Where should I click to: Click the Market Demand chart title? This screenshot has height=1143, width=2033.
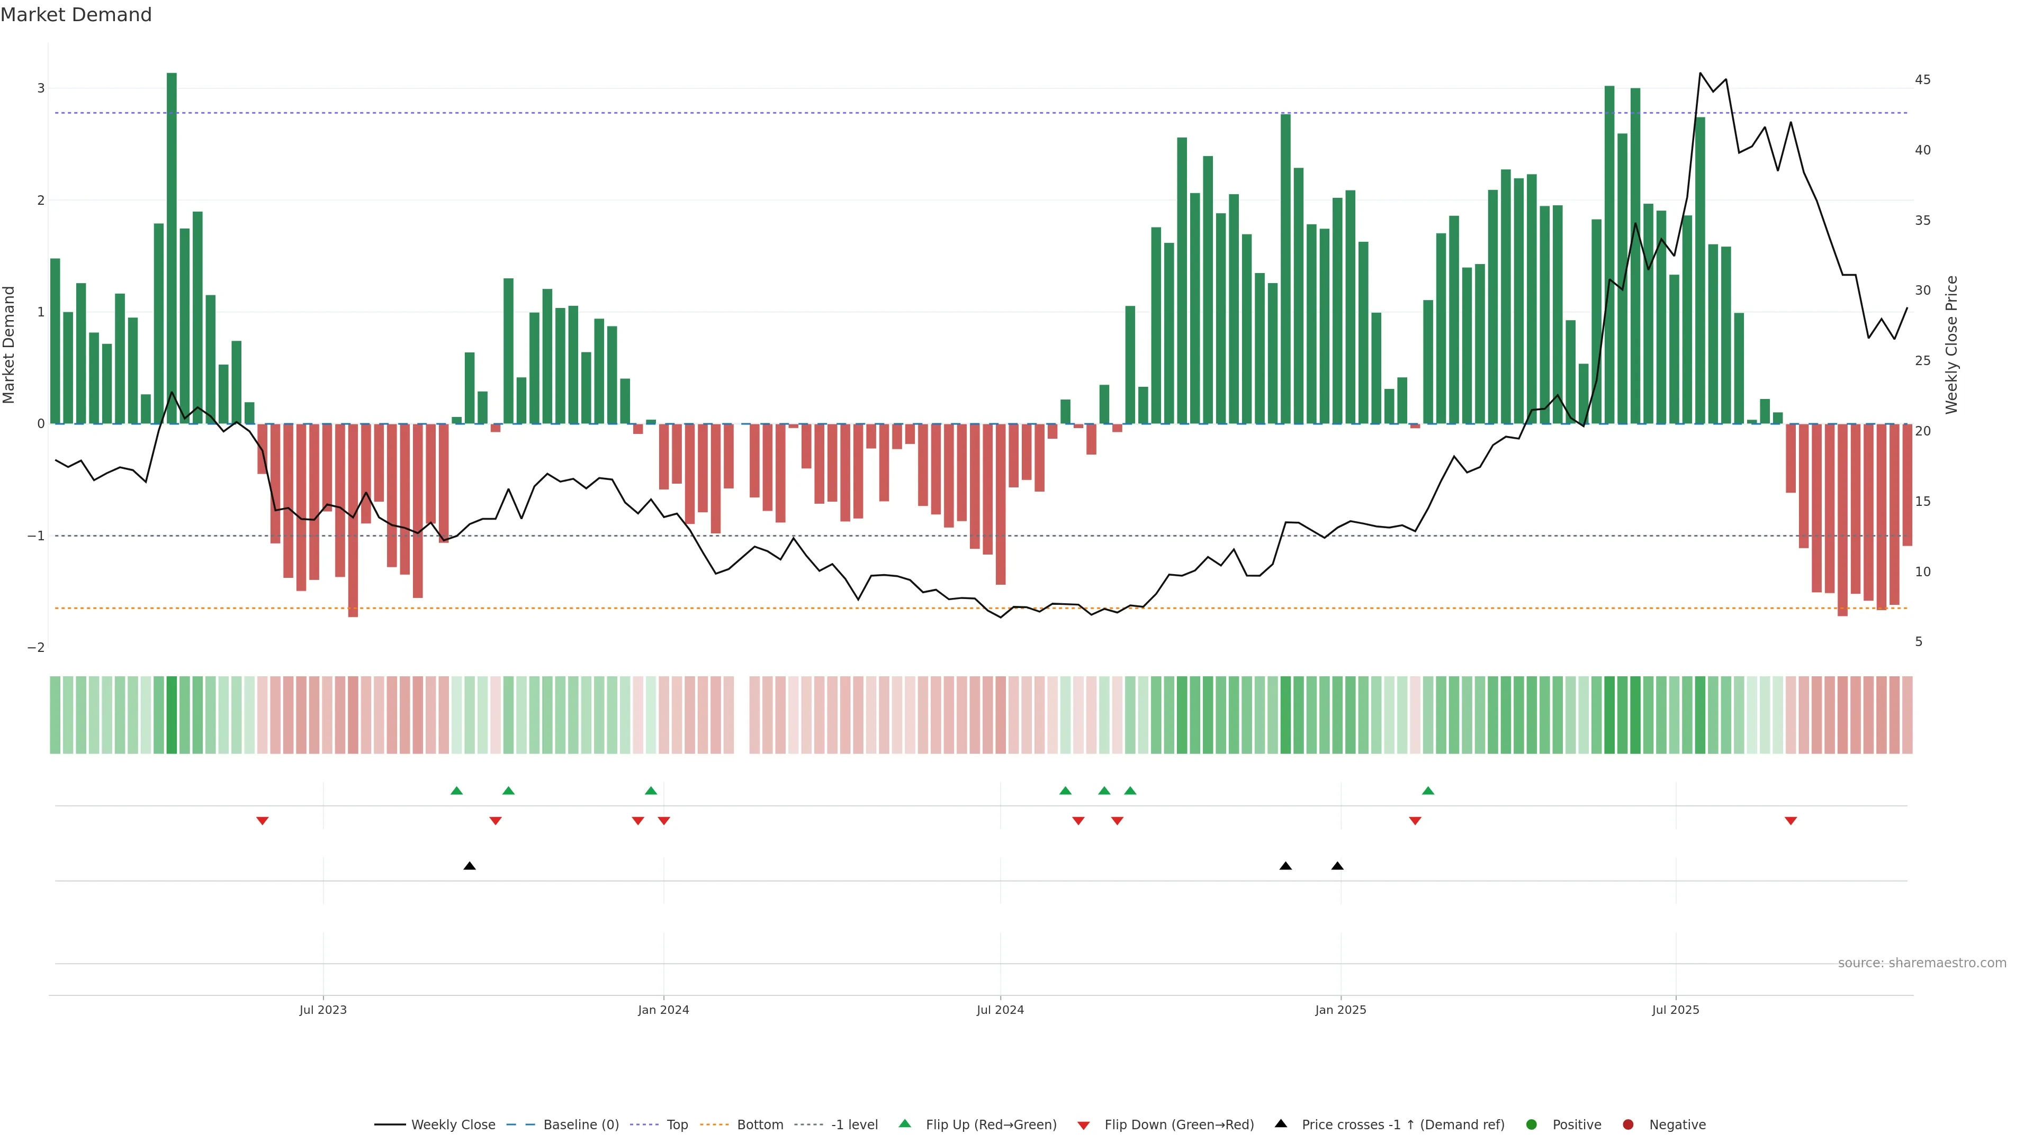click(x=76, y=15)
